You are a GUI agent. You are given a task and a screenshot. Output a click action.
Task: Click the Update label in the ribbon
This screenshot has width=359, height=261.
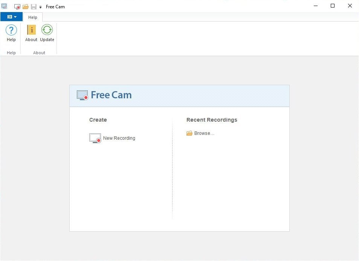click(47, 40)
